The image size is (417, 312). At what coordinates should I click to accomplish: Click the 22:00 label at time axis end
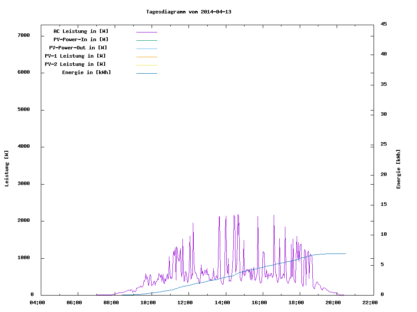coord(370,303)
